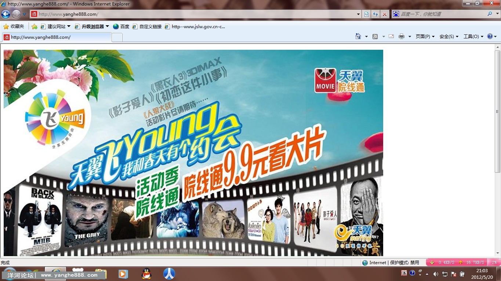Click the site favicon in the address bar
The image size is (501, 281).
34,14
